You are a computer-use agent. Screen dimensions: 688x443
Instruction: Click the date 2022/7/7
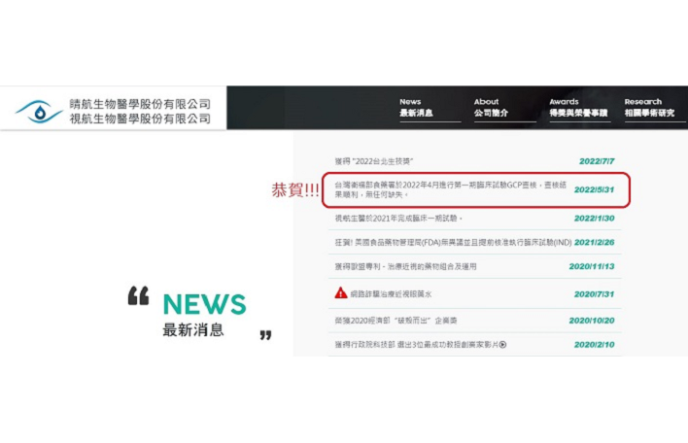point(597,161)
